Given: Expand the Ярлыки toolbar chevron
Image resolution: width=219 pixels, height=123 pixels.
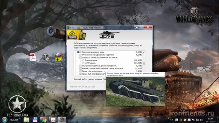Looking at the screenshot, I should (x=20, y=119).
